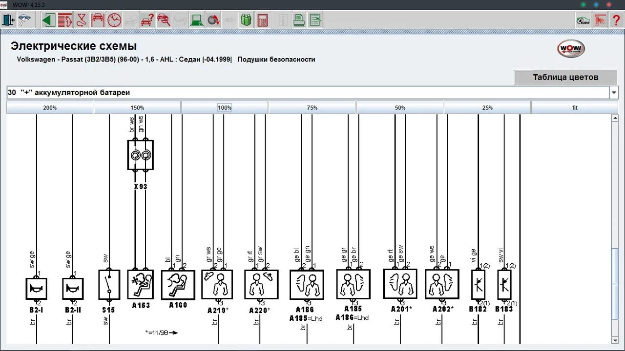Select the X93 clock spring symbol
625x351 pixels.
pyautogui.click(x=140, y=155)
